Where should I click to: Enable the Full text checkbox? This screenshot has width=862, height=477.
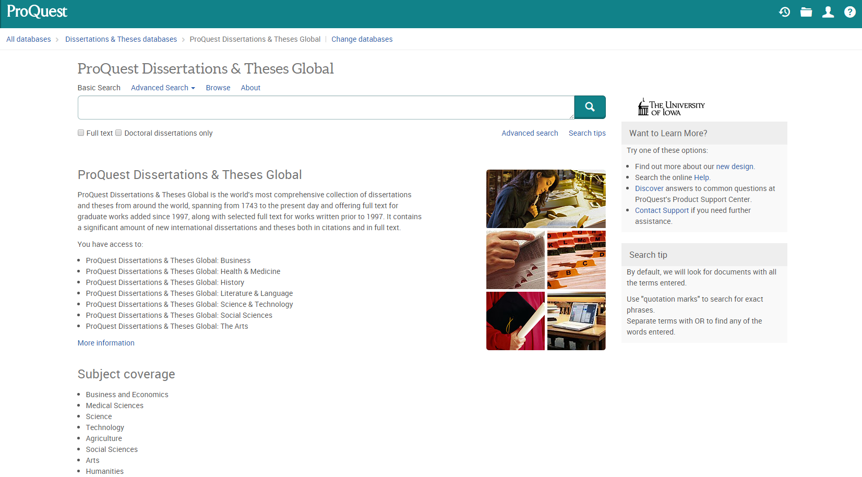click(x=81, y=133)
